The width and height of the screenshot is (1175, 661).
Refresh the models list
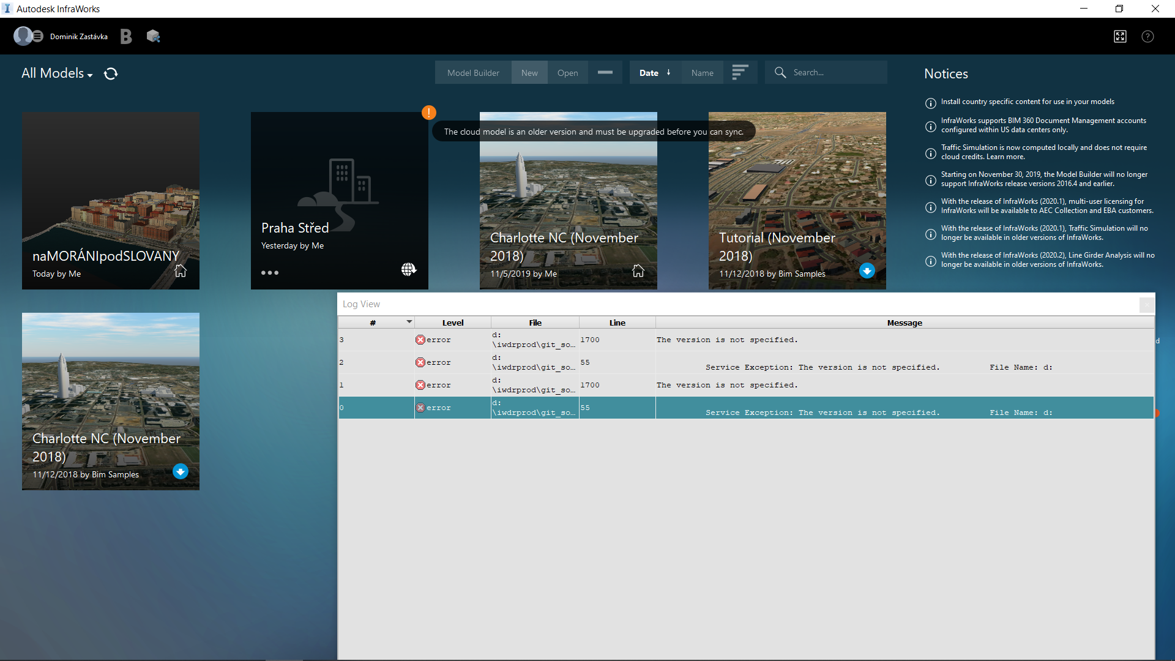coord(111,73)
